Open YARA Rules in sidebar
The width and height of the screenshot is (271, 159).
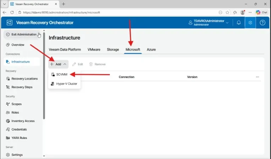19,138
